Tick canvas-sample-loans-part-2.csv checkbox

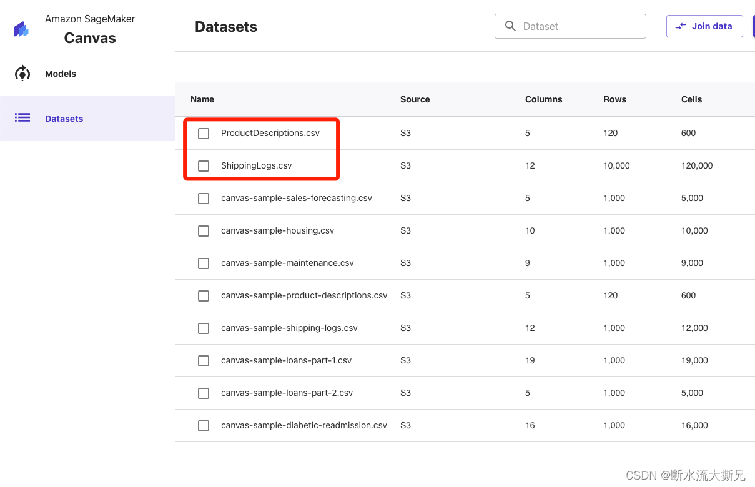click(x=204, y=393)
